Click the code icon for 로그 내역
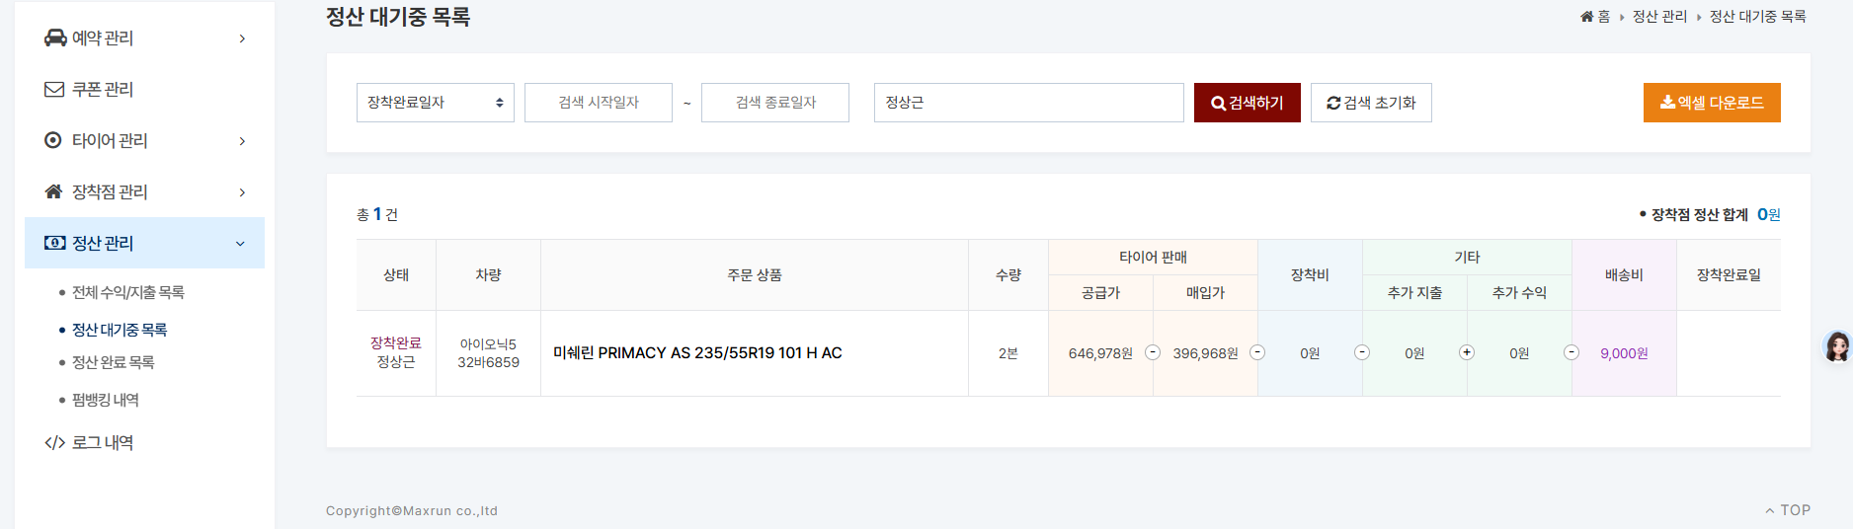 (54, 443)
